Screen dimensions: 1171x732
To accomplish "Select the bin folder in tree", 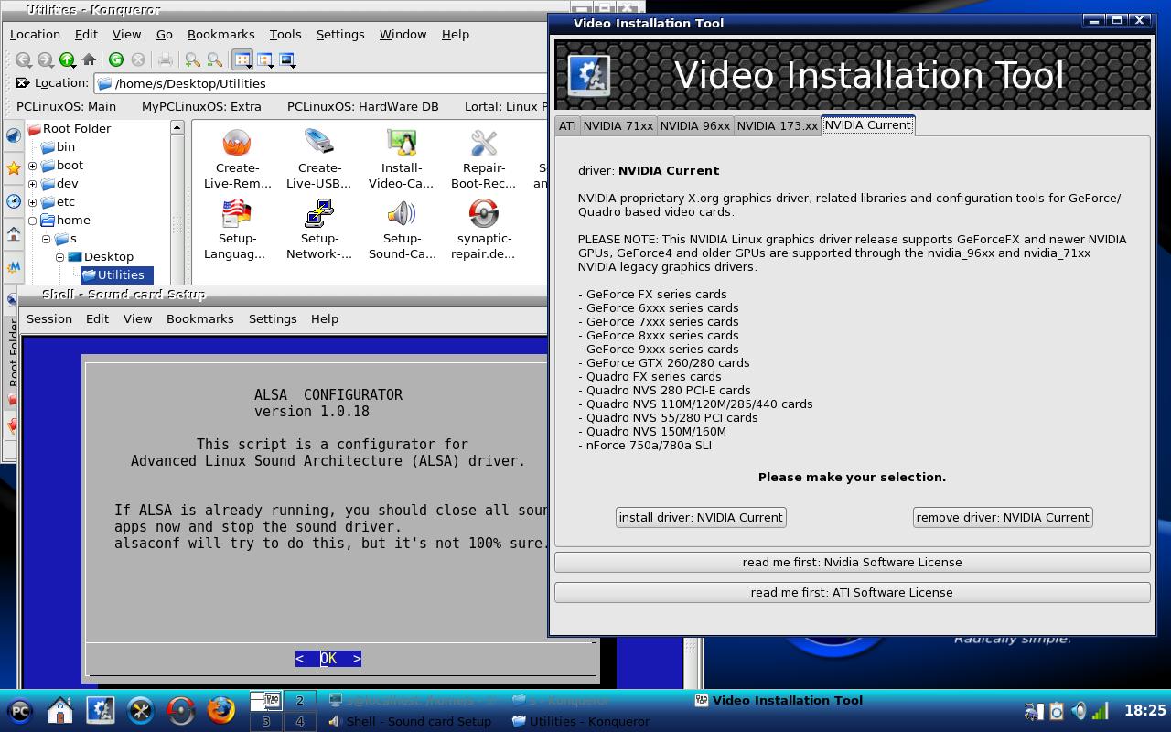I will pyautogui.click(x=66, y=146).
